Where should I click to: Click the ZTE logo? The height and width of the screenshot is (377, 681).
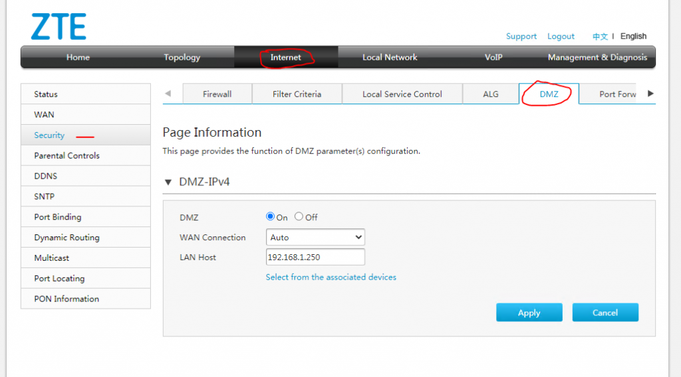coord(59,27)
